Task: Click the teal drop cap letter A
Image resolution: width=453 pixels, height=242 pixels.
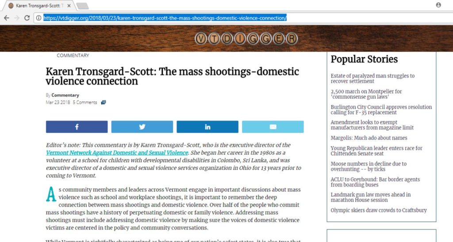Action: [x=51, y=194]
